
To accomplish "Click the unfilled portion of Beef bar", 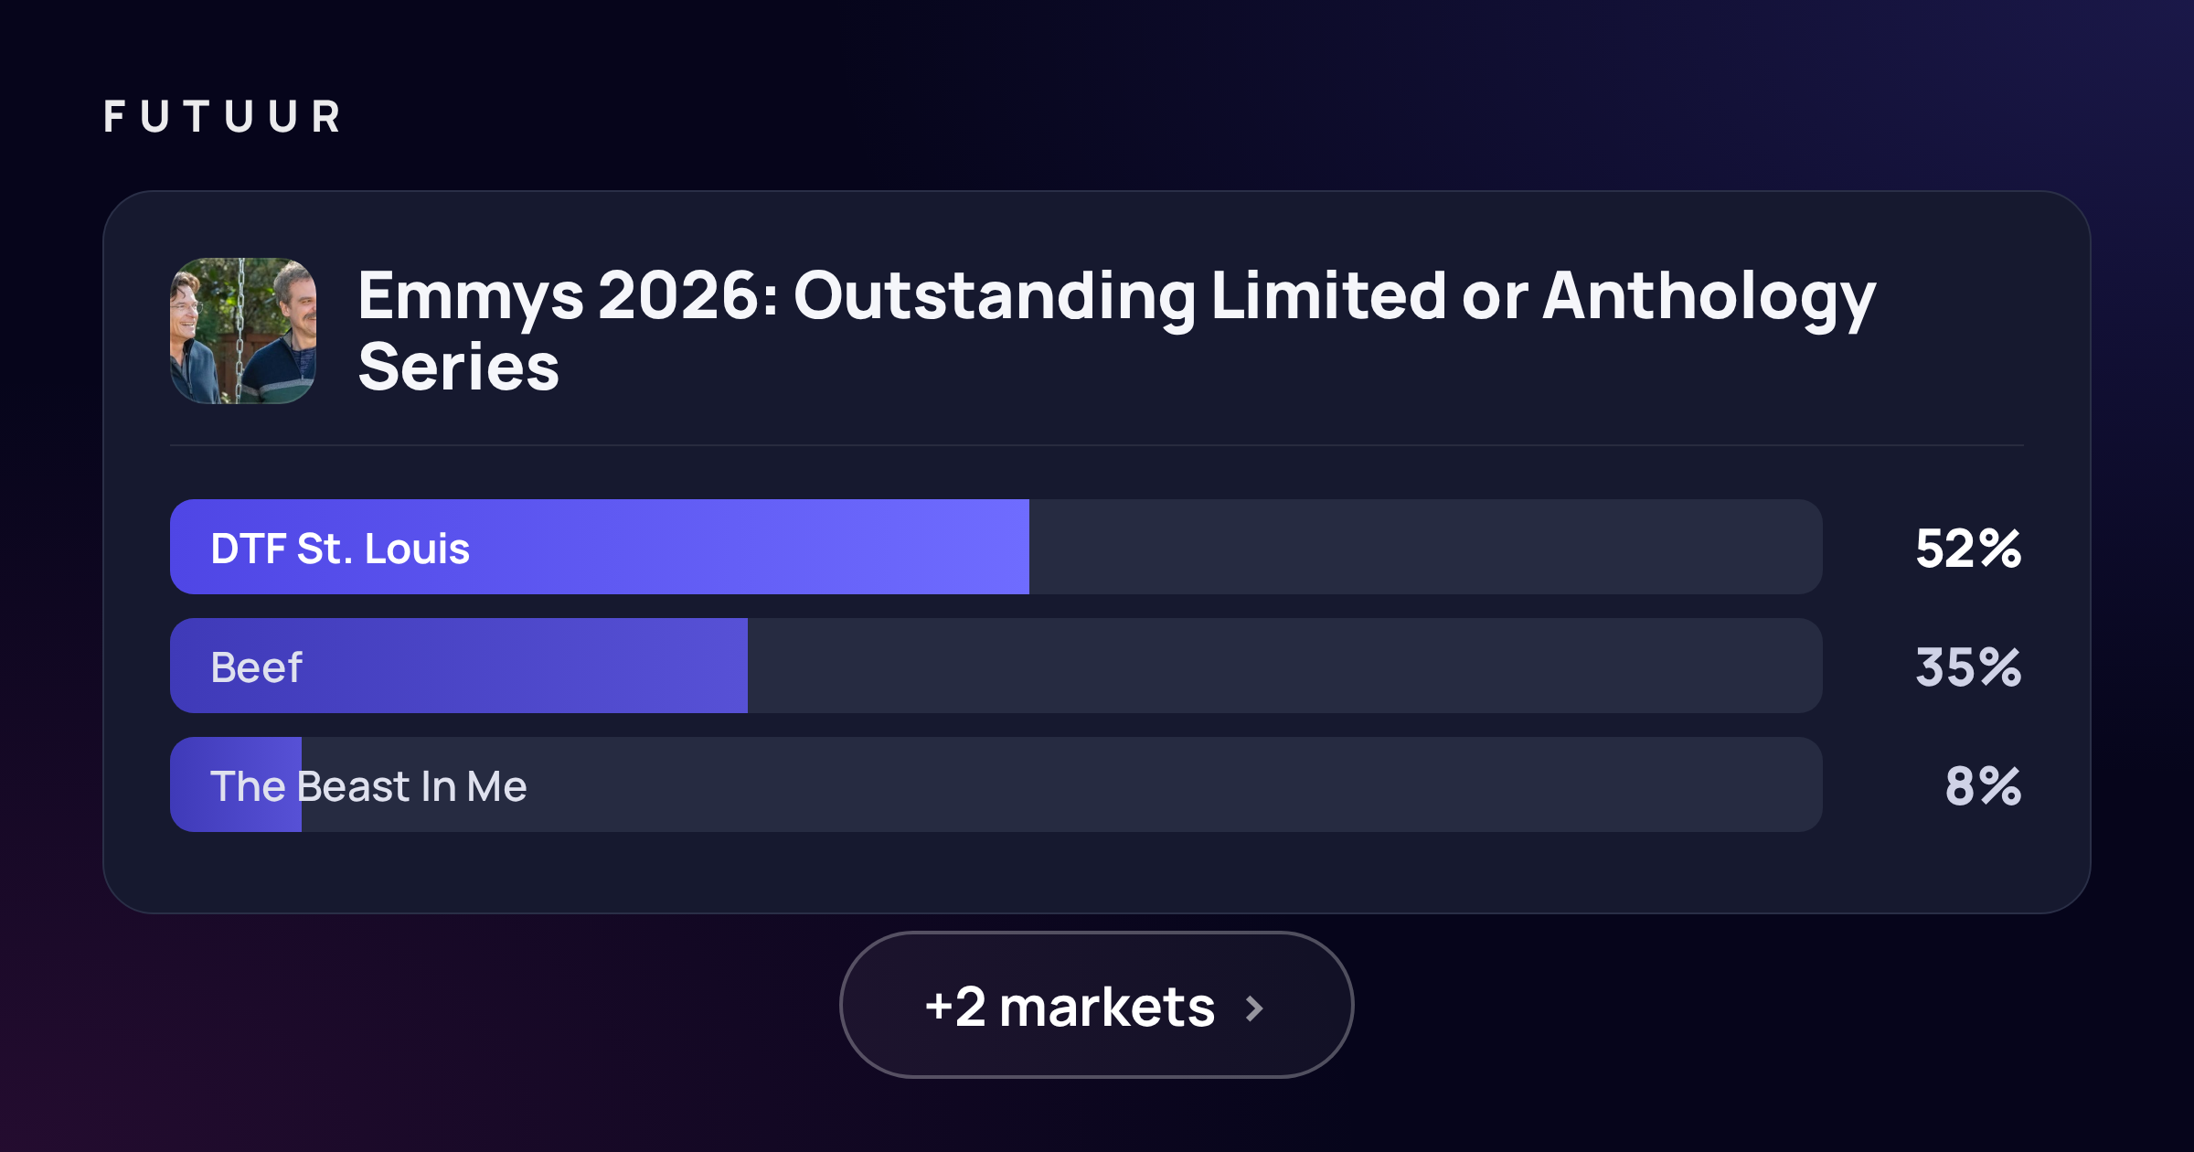I will [x=1285, y=666].
